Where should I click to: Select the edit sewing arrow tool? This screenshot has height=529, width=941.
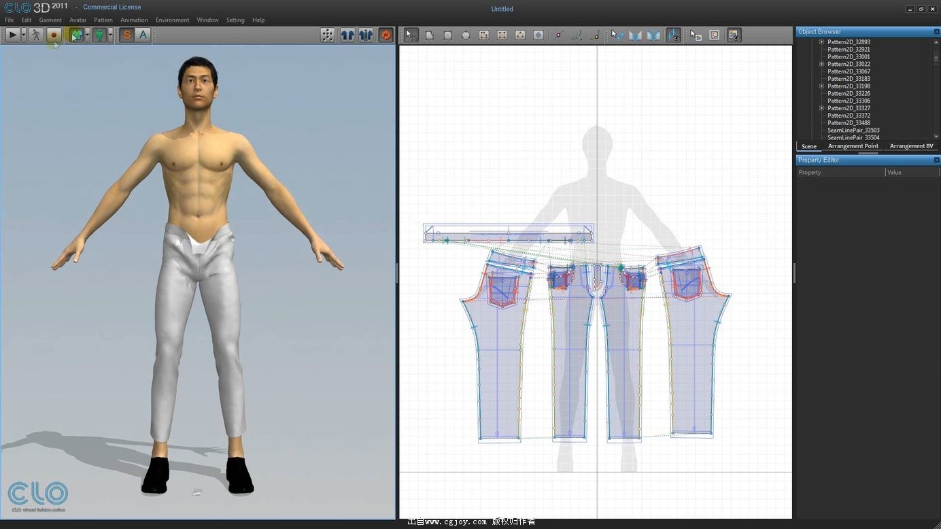click(x=617, y=35)
